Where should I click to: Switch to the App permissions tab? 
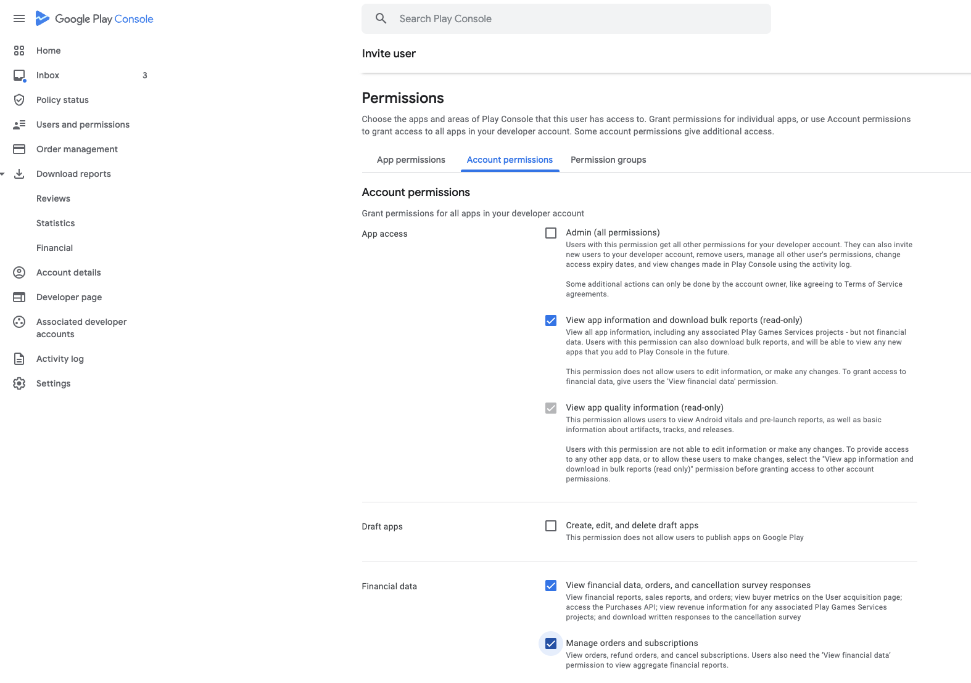point(411,160)
